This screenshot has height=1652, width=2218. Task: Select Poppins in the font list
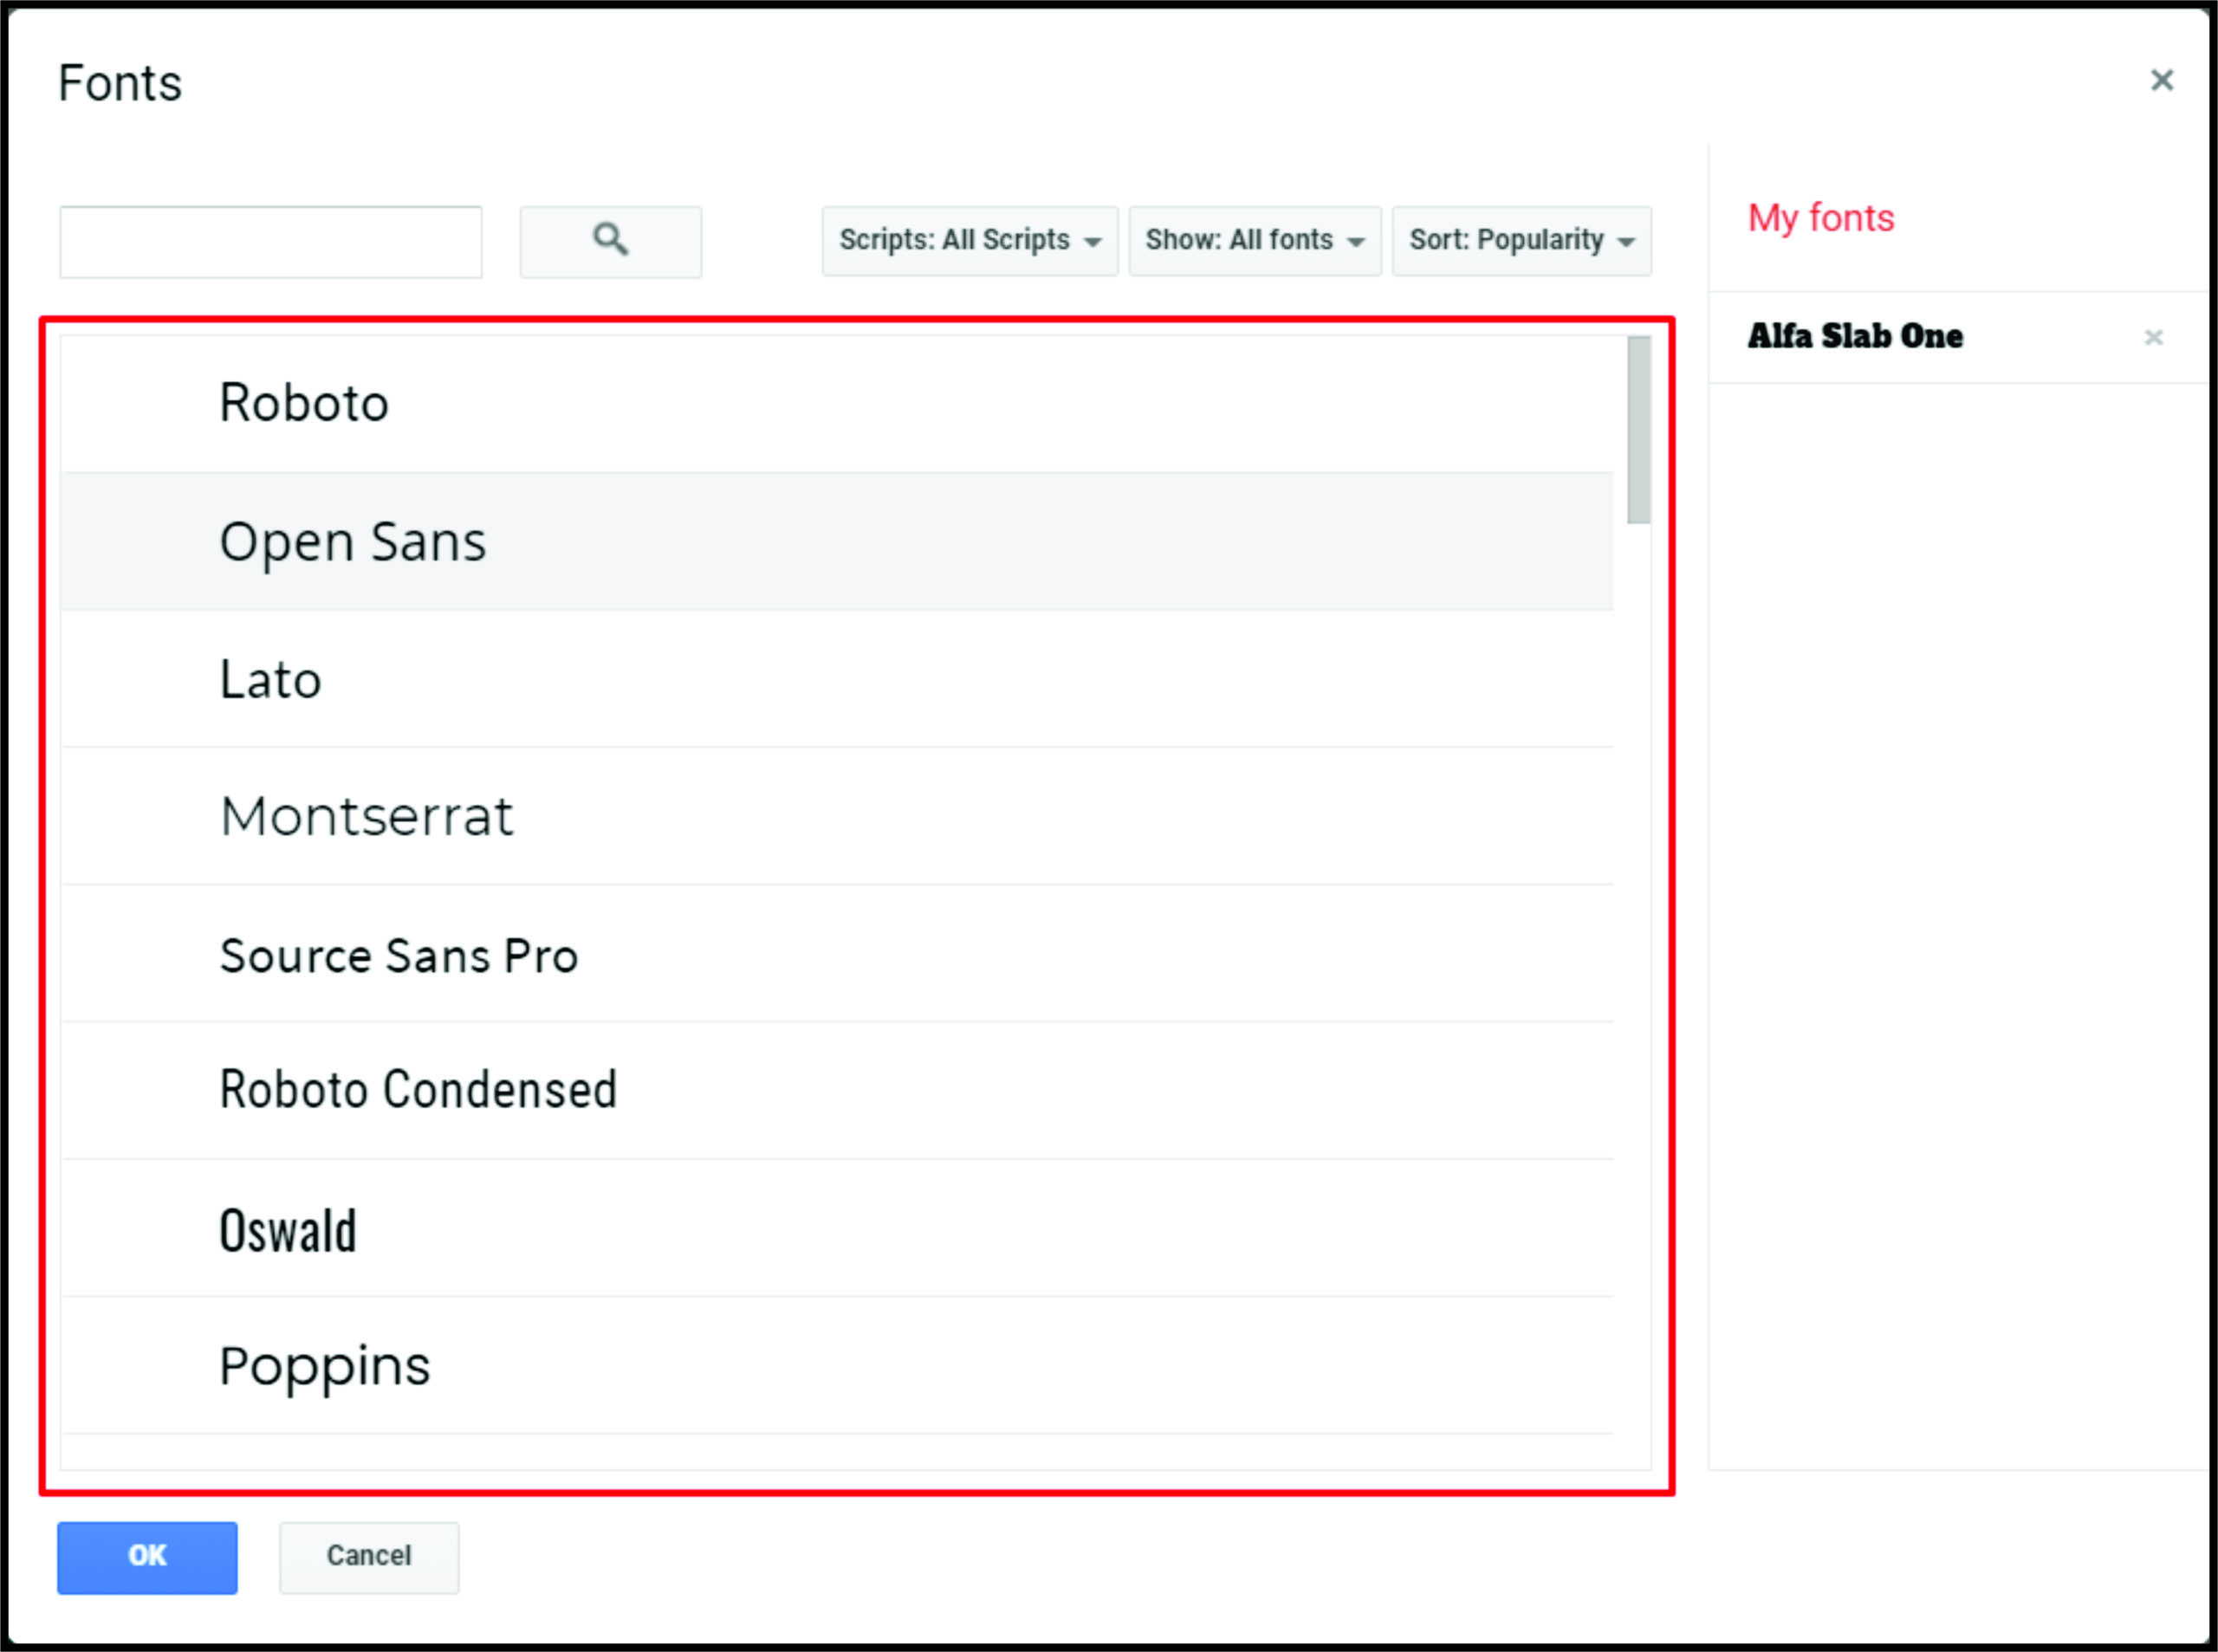[324, 1366]
